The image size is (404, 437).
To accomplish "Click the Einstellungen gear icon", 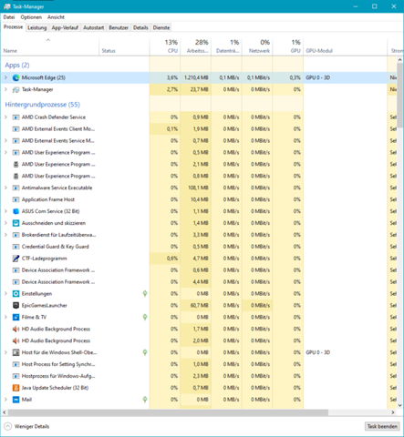I will [x=16, y=294].
